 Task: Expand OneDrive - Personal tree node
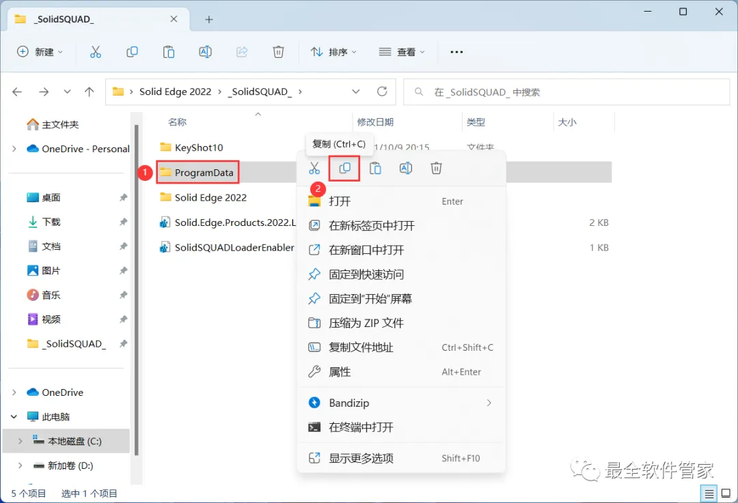point(14,149)
